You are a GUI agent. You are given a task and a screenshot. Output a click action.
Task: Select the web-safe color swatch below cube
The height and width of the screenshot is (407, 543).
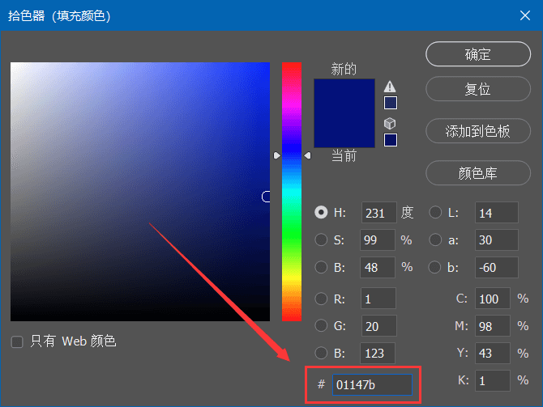(x=391, y=140)
